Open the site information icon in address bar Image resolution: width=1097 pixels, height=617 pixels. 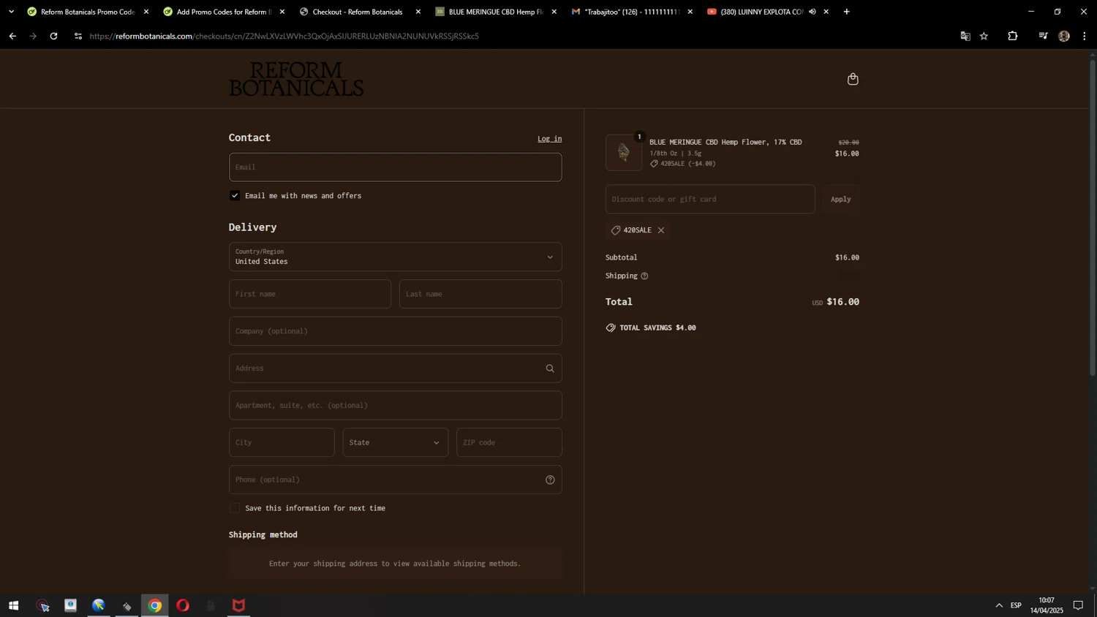[x=78, y=36]
